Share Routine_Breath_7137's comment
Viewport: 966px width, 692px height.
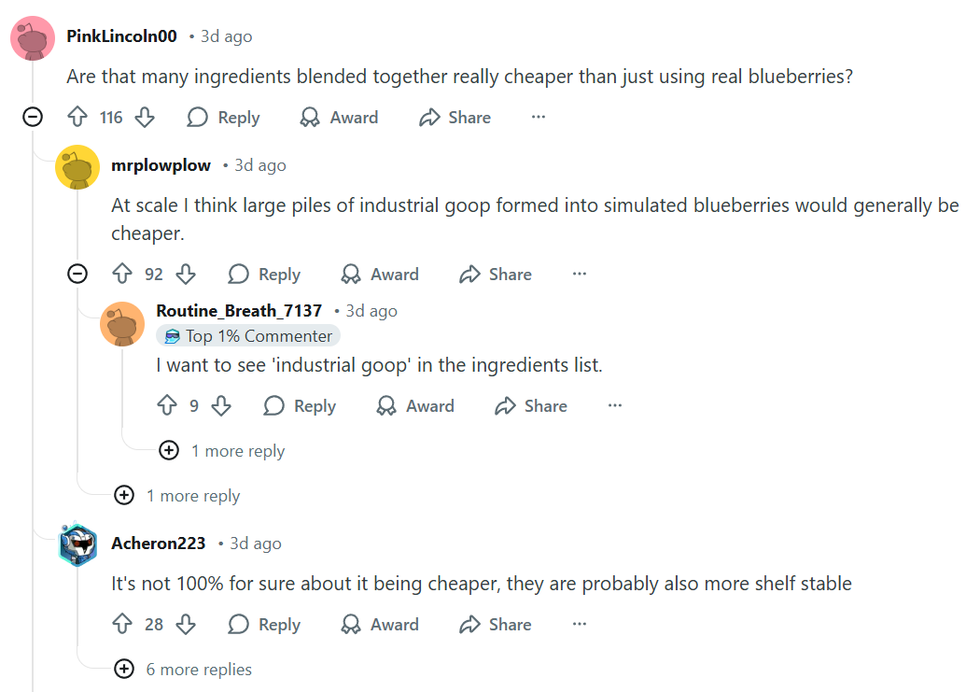tap(531, 406)
